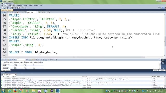
Task: Create a new table toolbar icon
Action: click(13, 8)
